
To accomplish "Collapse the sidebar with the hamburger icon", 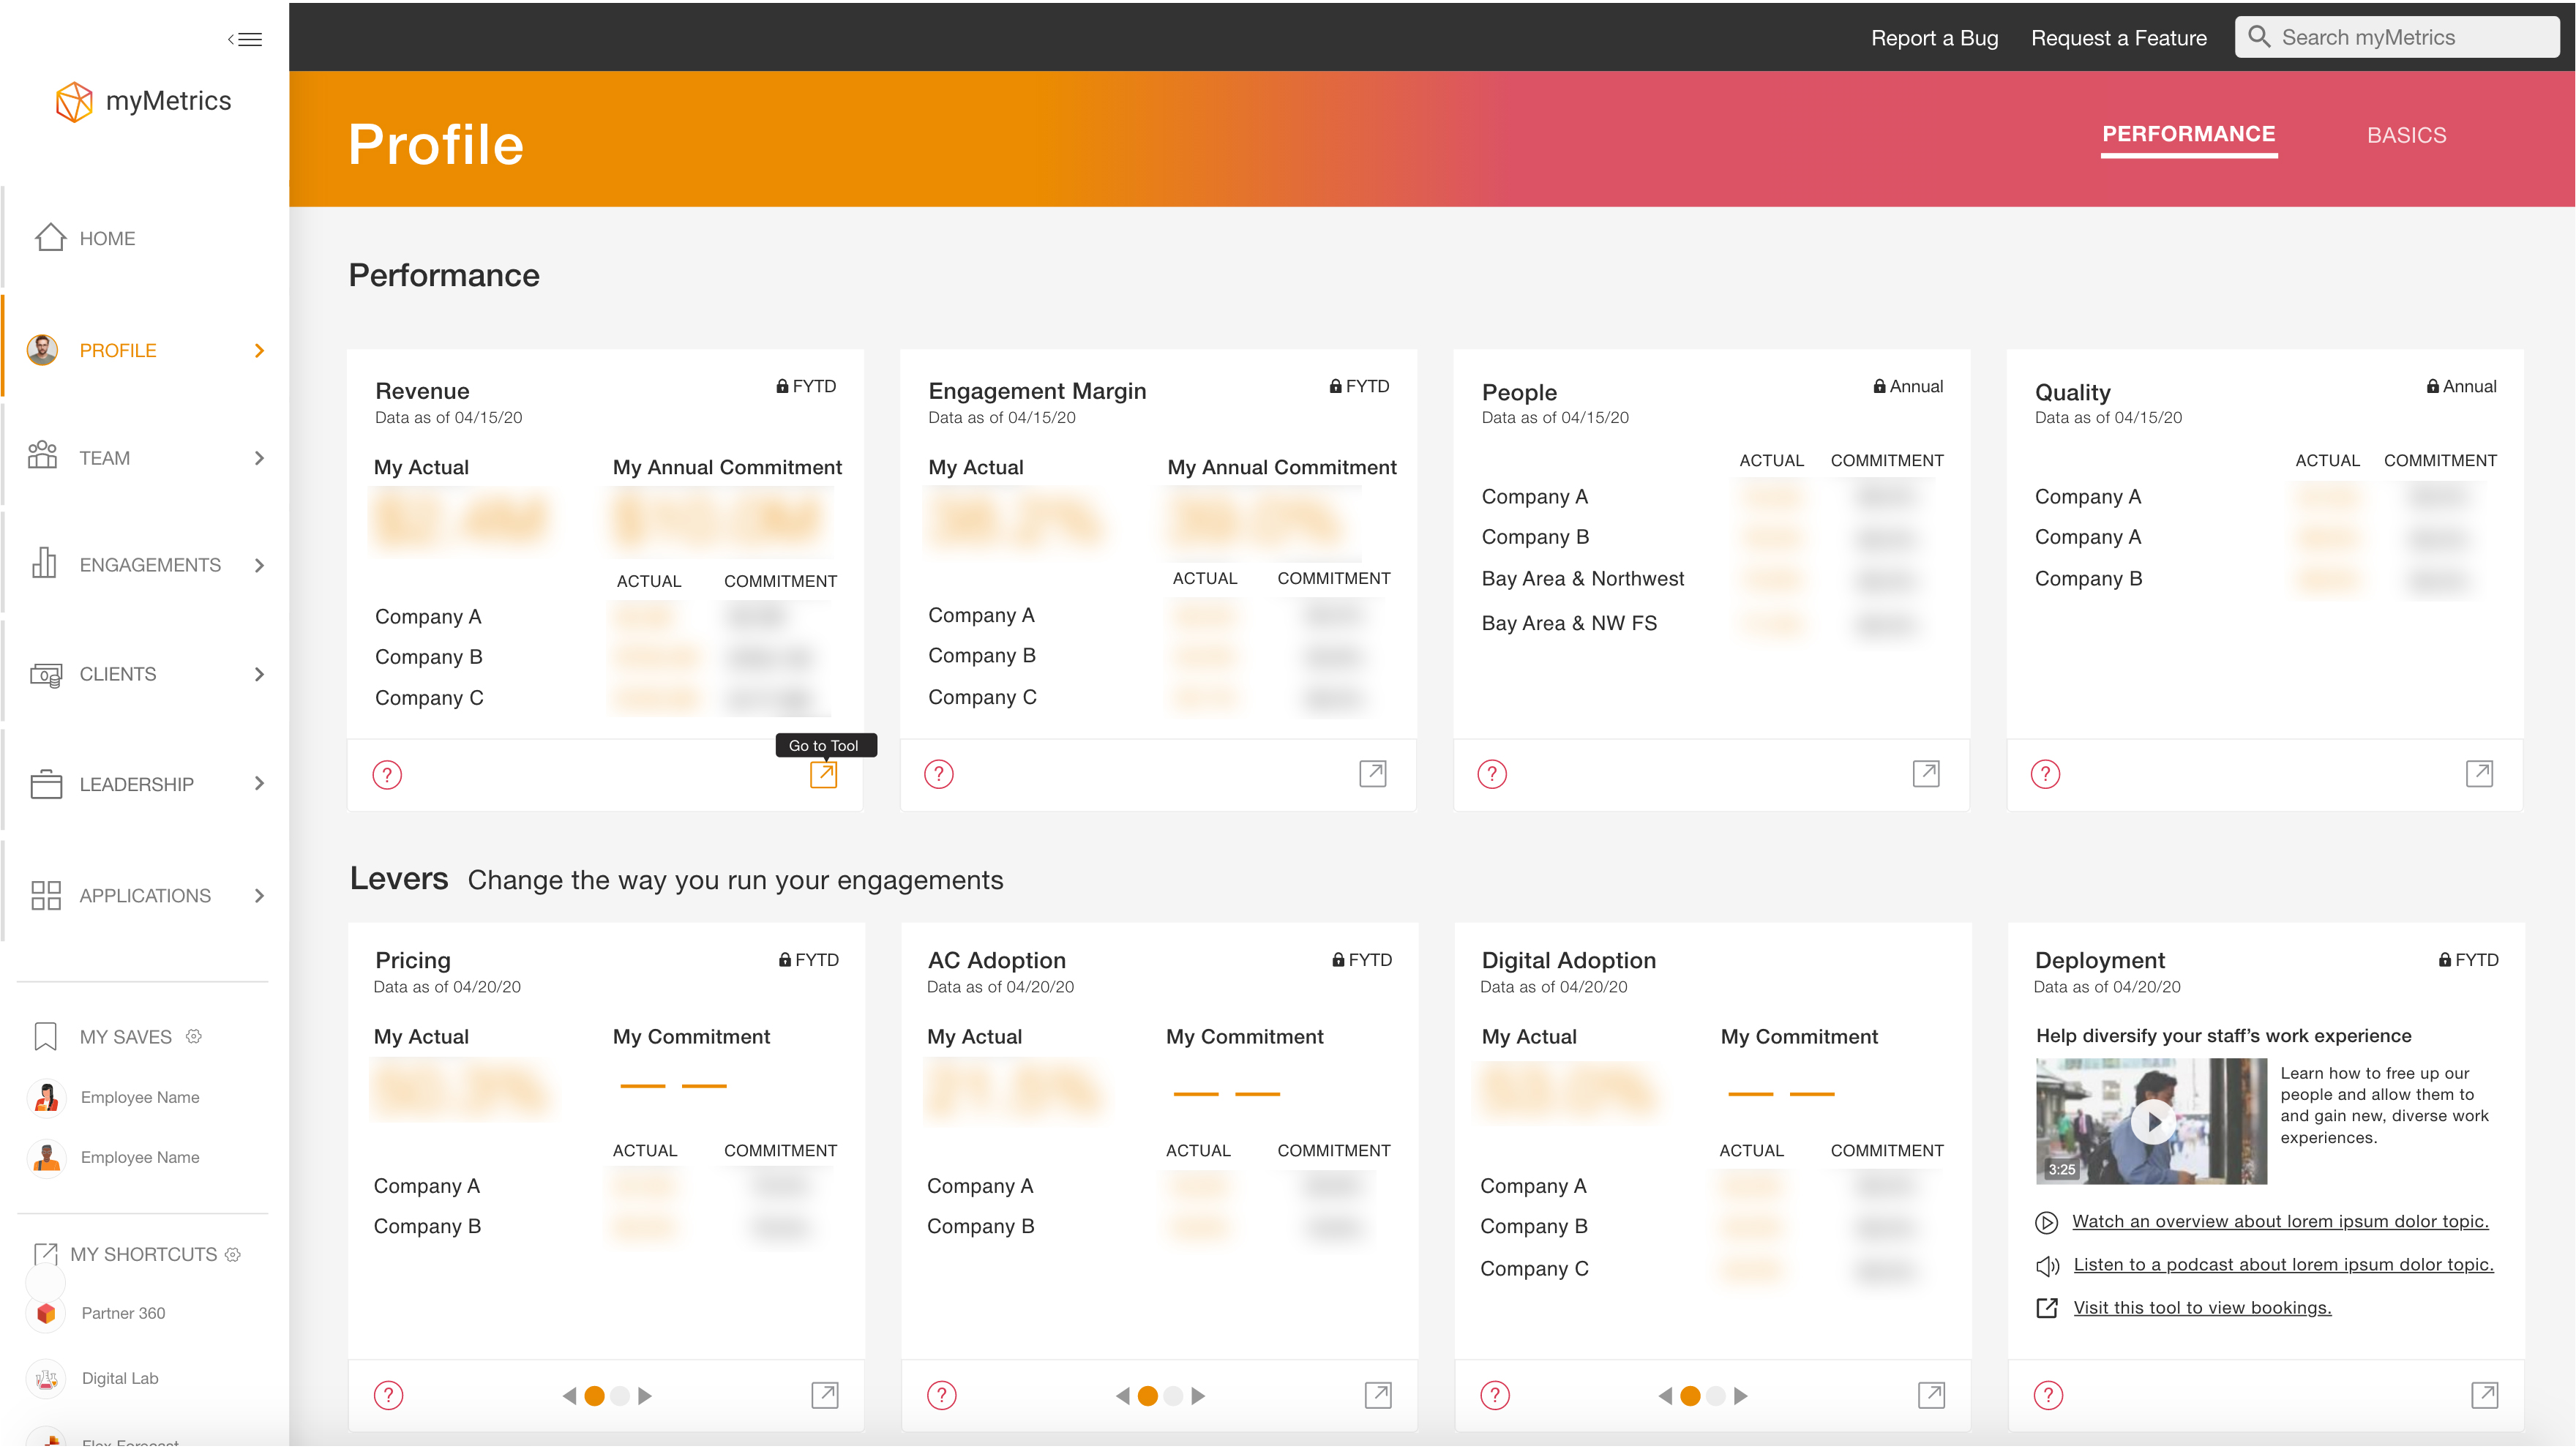I will (x=245, y=39).
